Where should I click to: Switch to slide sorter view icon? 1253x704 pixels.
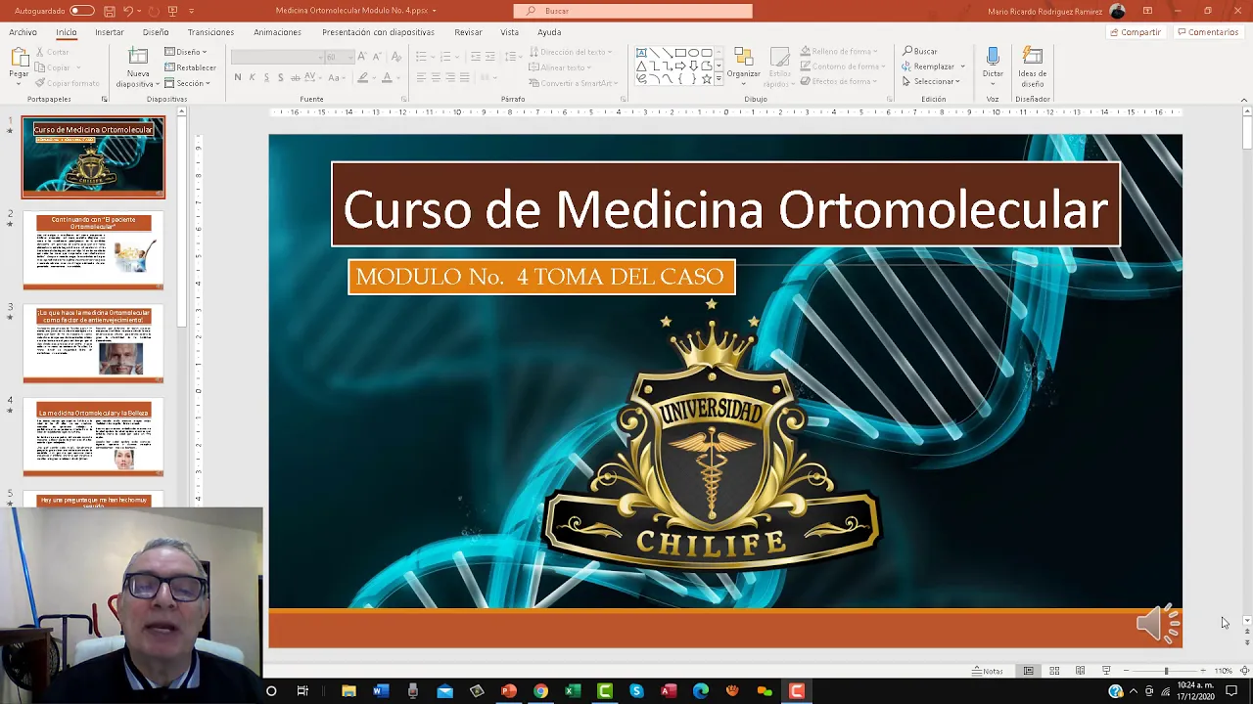(1054, 671)
